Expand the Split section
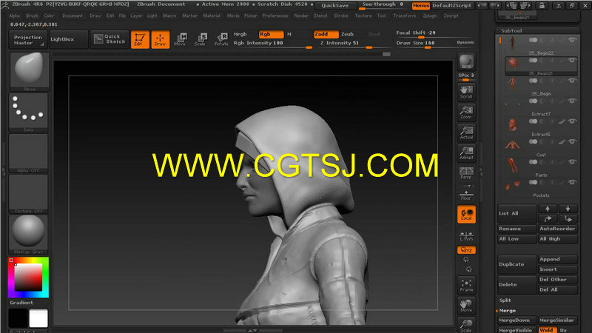Image resolution: width=592 pixels, height=333 pixels. pyautogui.click(x=505, y=300)
